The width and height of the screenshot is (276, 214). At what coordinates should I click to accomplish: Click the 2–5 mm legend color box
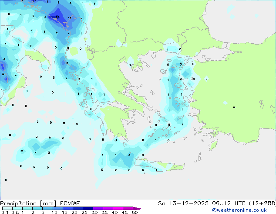37,208
